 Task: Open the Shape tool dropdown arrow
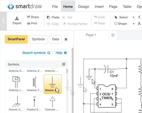tap(133, 24)
